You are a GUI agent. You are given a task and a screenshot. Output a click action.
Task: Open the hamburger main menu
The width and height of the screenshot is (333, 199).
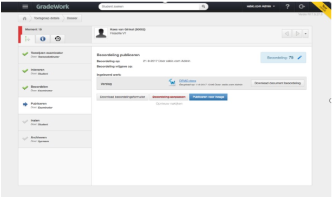click(x=25, y=6)
